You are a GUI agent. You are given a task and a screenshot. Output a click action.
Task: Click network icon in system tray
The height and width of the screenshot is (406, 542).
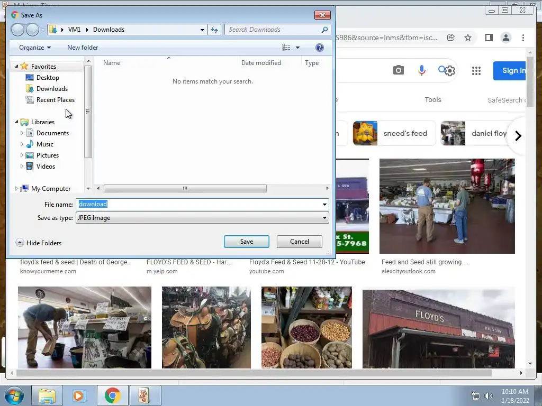click(476, 396)
